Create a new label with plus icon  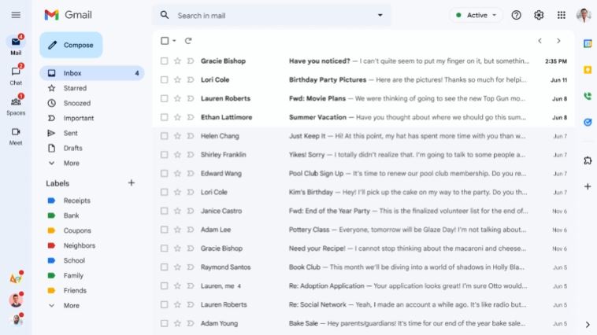[x=132, y=183]
